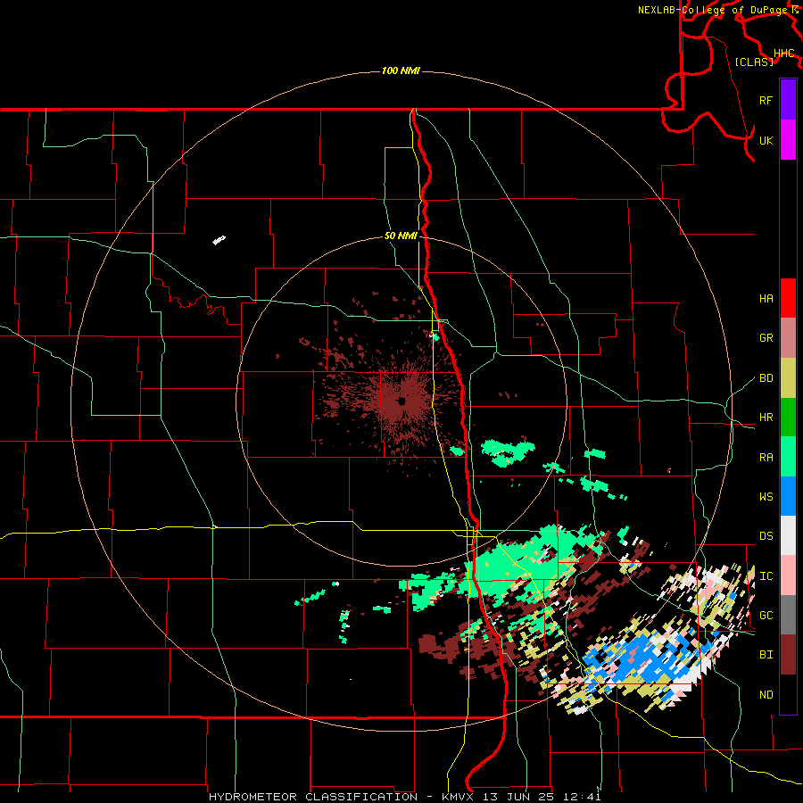Click the ND black legend swatch

(x=788, y=694)
